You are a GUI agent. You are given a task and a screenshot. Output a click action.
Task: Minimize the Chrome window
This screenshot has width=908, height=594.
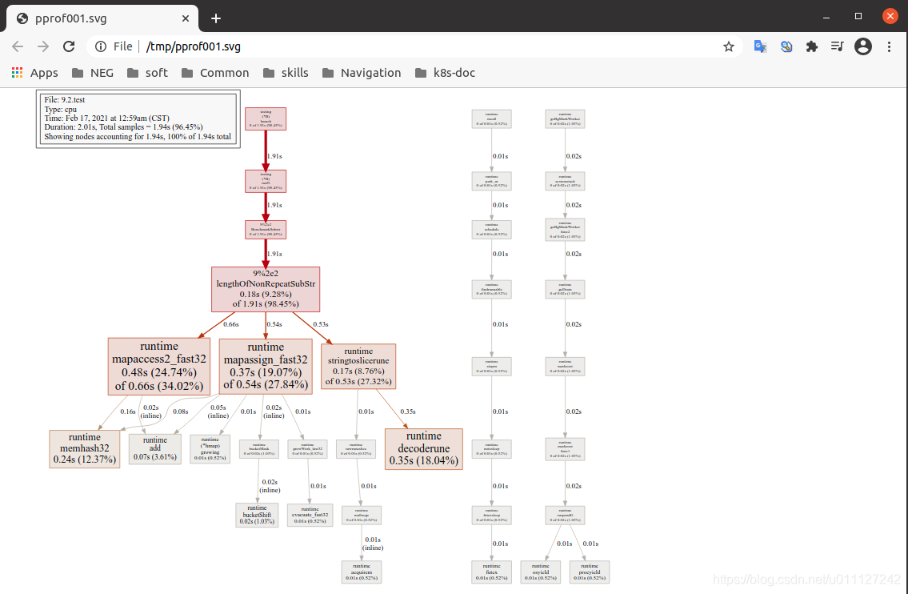pos(826,16)
